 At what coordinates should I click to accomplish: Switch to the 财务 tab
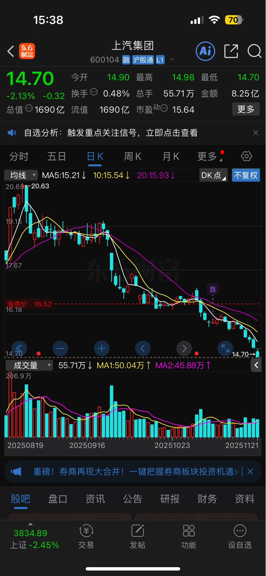pyautogui.click(x=207, y=499)
